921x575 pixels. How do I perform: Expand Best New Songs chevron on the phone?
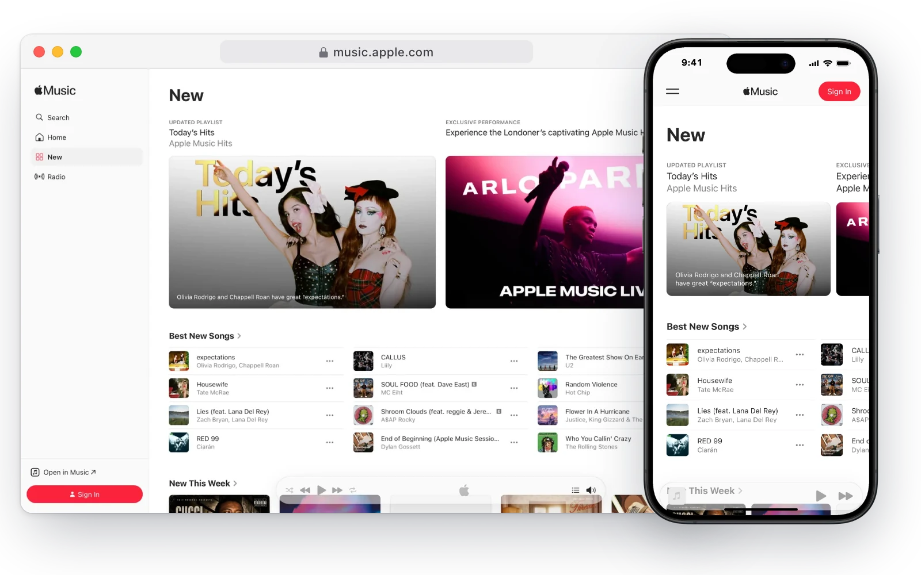pos(744,327)
